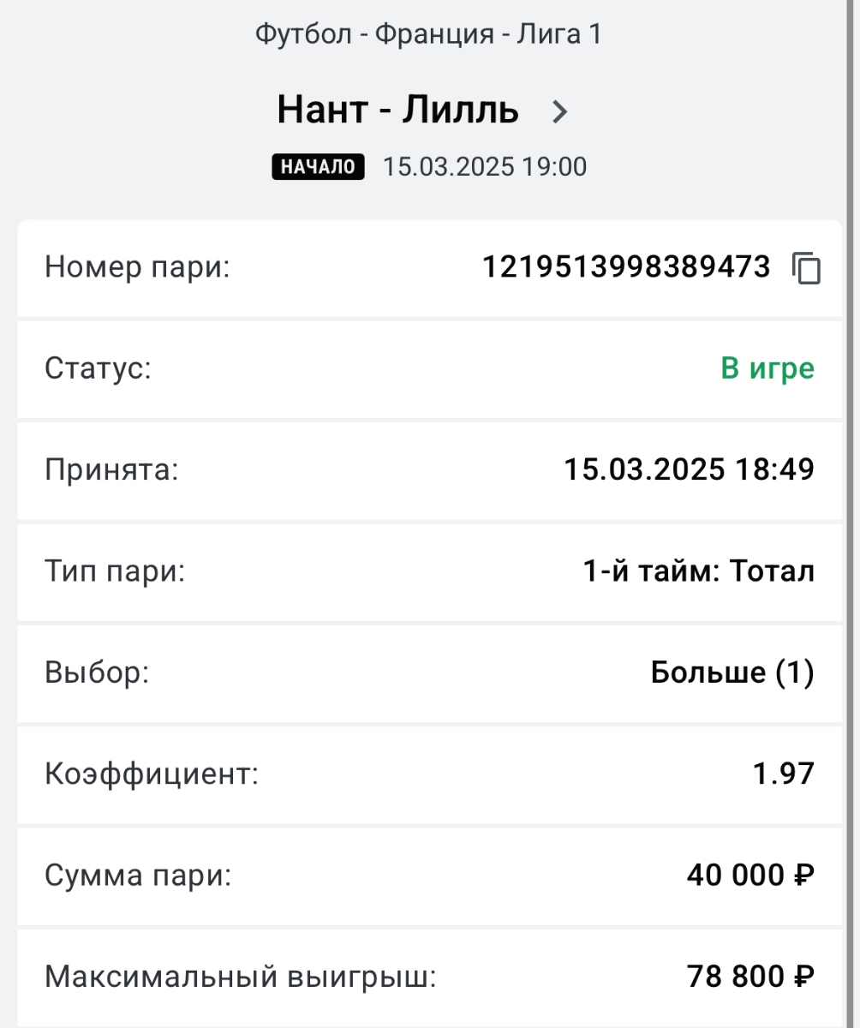Tap the Номер пари row label
860x1028 pixels.
pyautogui.click(x=138, y=268)
